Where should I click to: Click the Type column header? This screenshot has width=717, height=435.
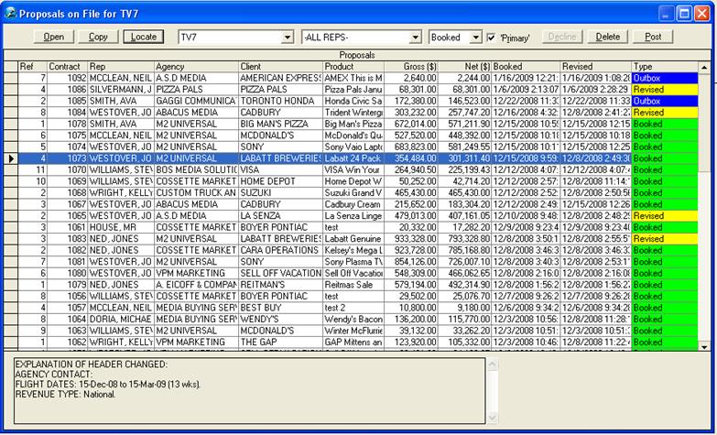click(664, 67)
